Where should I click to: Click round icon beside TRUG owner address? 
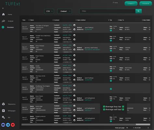[74, 40]
